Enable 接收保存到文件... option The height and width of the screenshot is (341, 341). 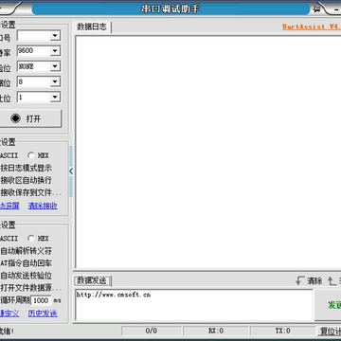tap(30, 192)
